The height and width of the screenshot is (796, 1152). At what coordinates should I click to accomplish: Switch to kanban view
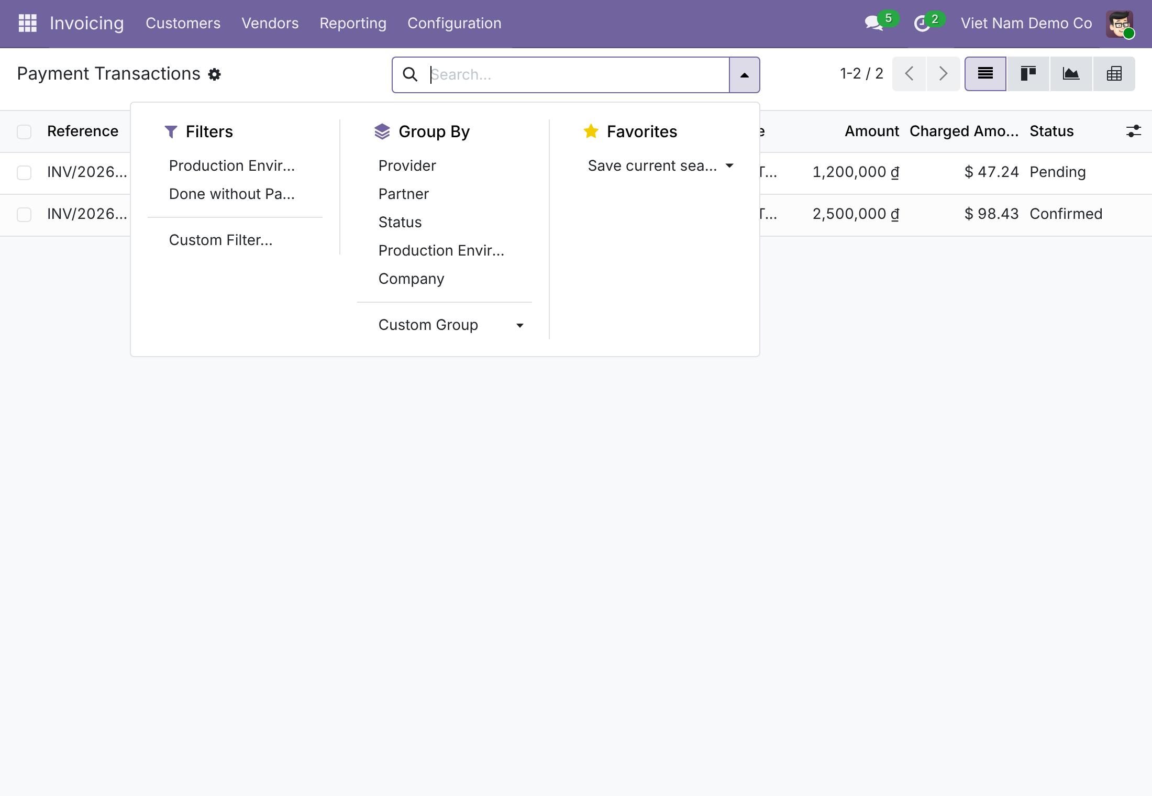click(1028, 74)
